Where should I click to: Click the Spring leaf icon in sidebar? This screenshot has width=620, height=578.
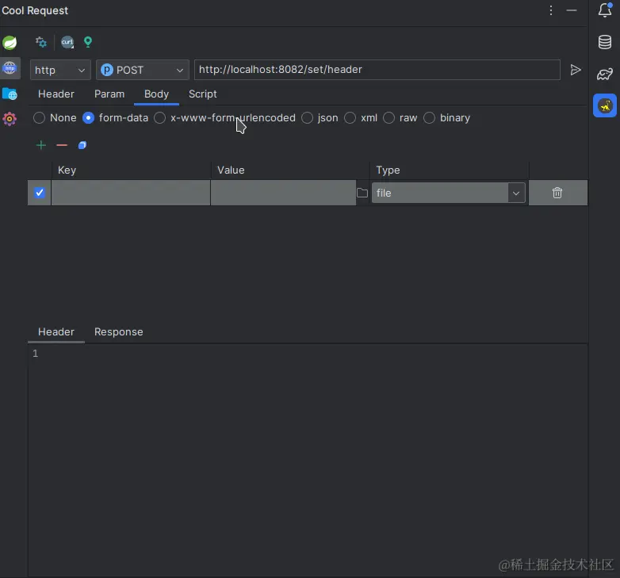[x=10, y=42]
